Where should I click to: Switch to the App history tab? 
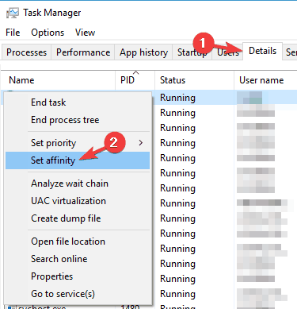click(143, 52)
